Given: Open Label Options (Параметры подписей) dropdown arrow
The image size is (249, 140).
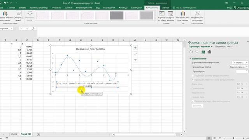Looking at the screenshot, I should coord(212,47).
